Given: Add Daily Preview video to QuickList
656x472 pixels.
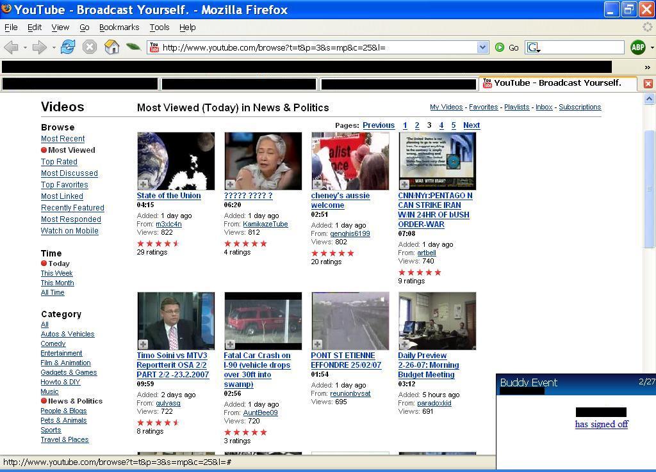Looking at the screenshot, I should (x=404, y=344).
